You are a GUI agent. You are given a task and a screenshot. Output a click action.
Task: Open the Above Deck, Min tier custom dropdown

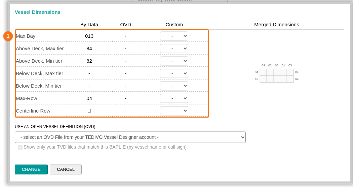174,61
